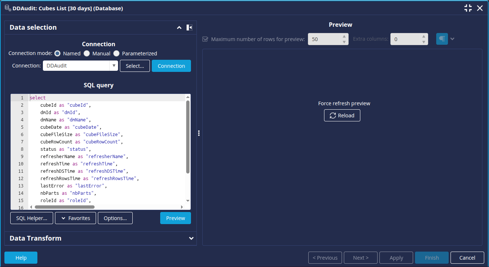Click the database icon in title bar
Image resolution: width=489 pixels, height=267 pixels.
pos(7,8)
